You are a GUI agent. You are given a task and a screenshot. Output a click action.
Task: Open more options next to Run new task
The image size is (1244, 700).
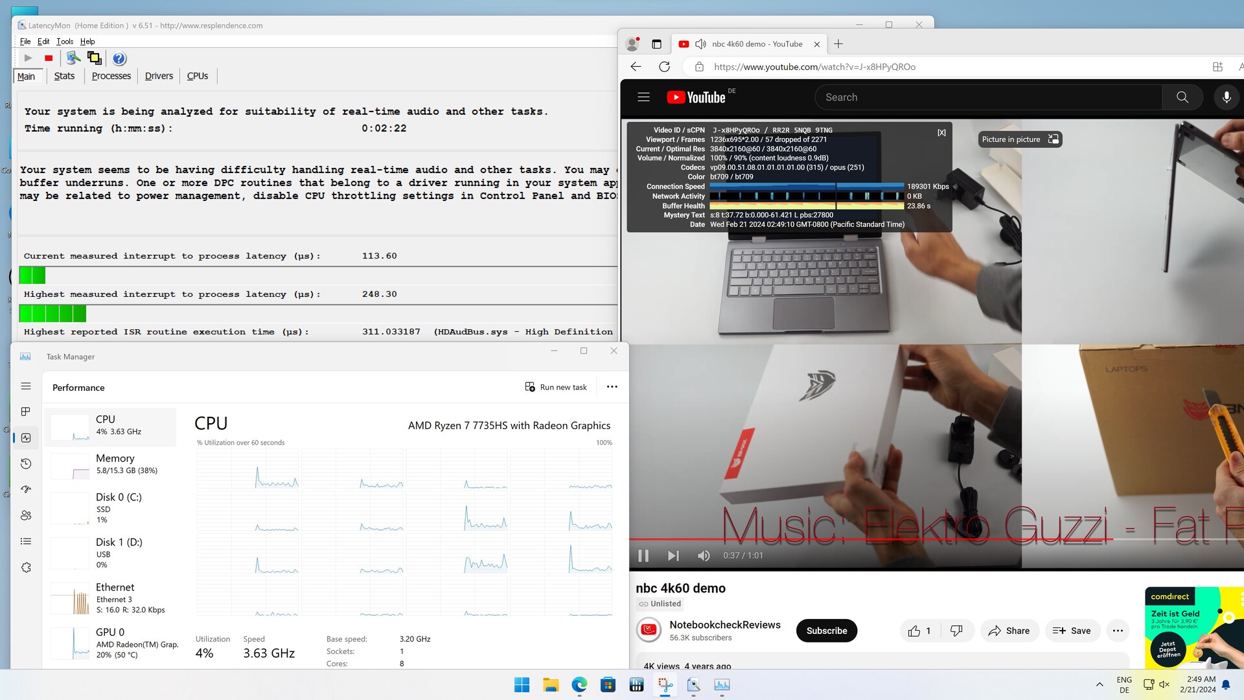[x=612, y=387]
